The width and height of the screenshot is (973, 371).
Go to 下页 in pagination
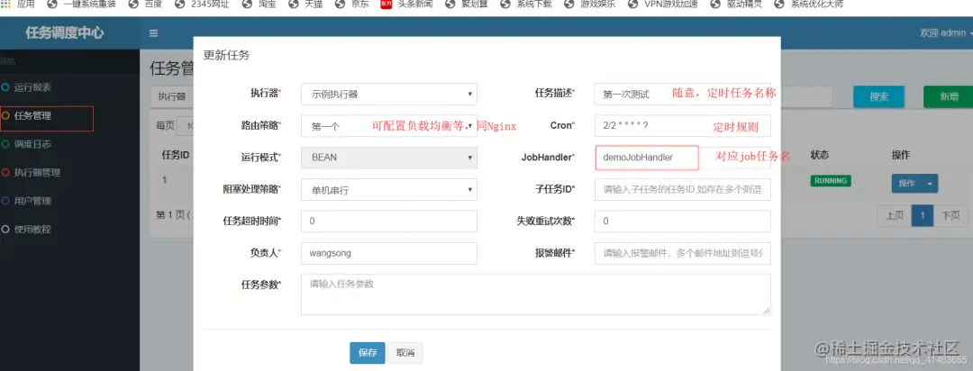pos(950,216)
